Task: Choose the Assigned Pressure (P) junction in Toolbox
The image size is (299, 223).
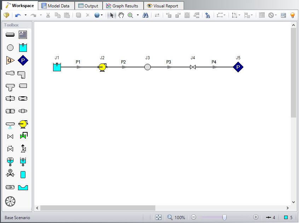Action: [x=23, y=60]
